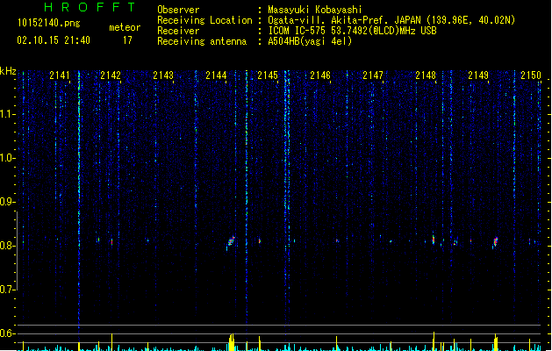Select the meteor count value 17
The height and width of the screenshot is (351, 552).
click(x=127, y=40)
